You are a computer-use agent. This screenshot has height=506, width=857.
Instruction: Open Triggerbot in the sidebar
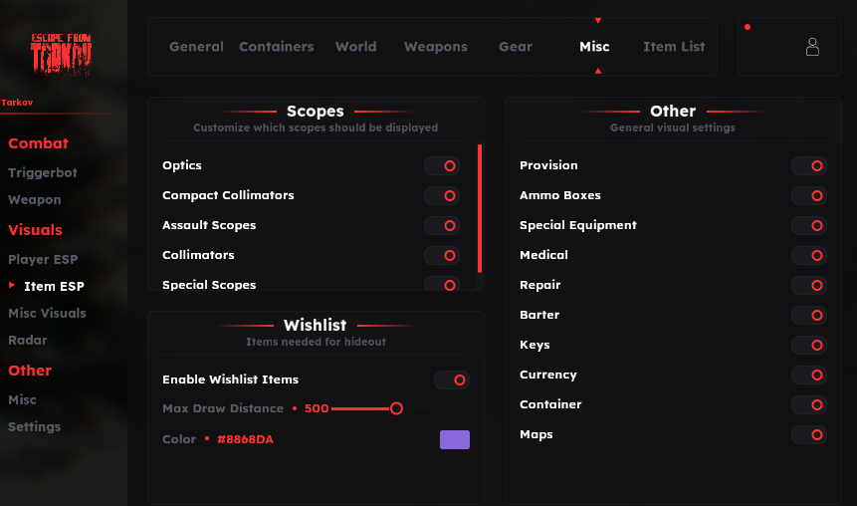point(43,173)
